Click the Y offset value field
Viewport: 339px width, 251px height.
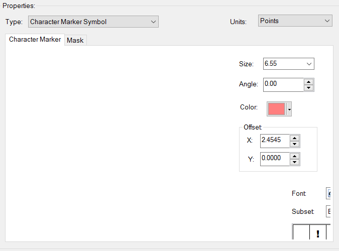(275, 159)
